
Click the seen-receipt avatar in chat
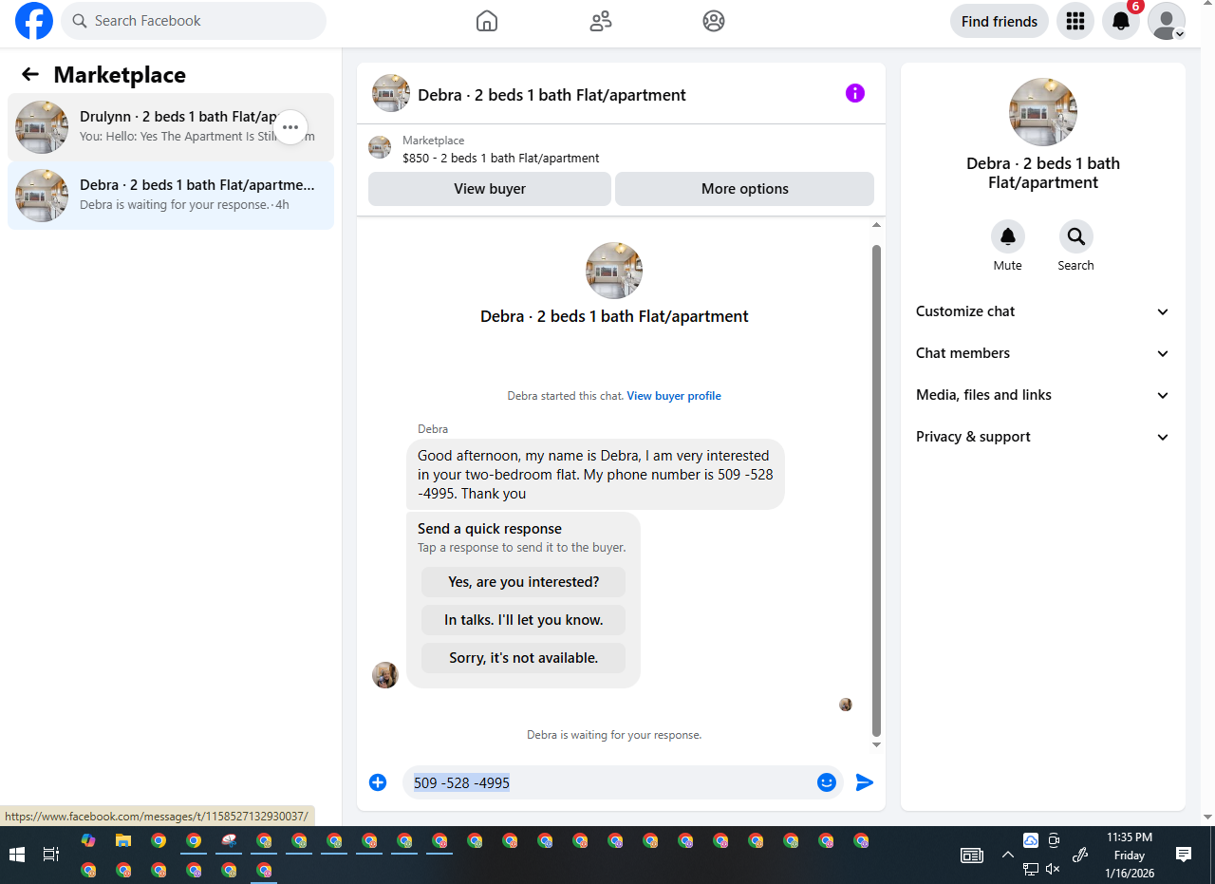(x=846, y=705)
